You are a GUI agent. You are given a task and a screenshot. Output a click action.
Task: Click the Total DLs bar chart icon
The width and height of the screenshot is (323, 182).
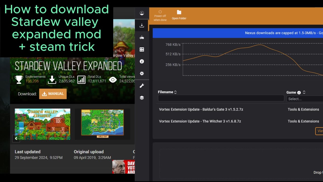[x=81, y=80]
